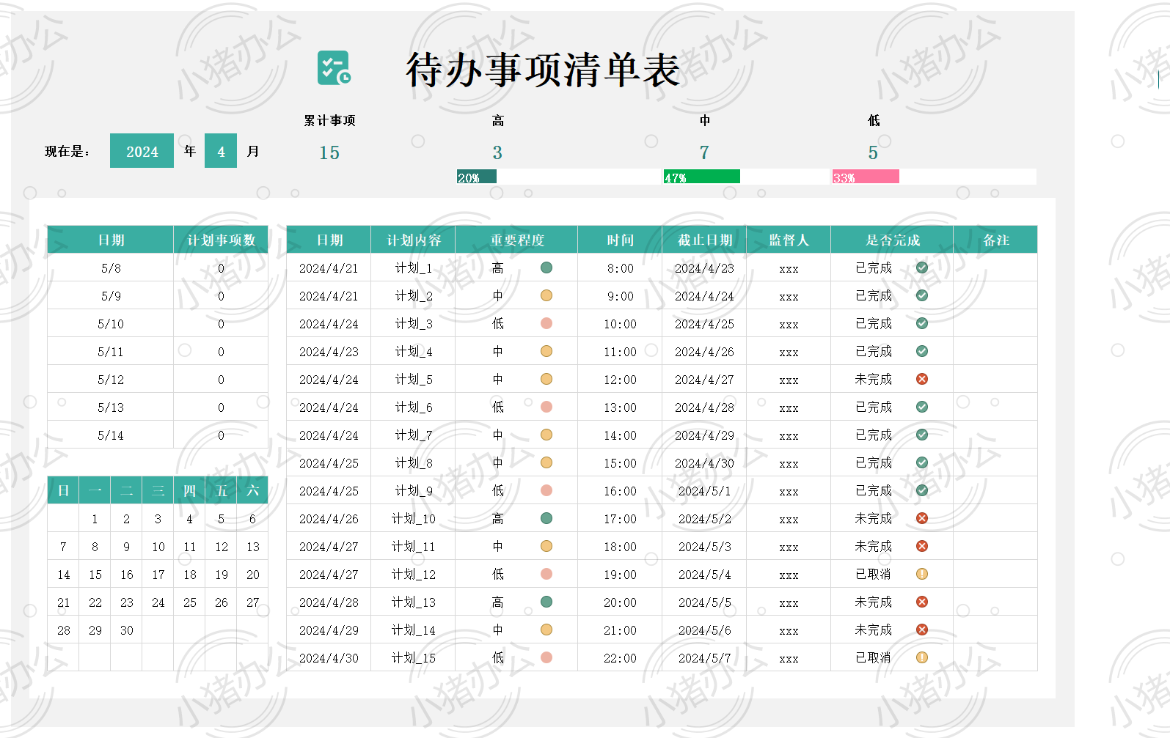The height and width of the screenshot is (738, 1170).
Task: Click the 计划事项数 column header
Action: 221,240
